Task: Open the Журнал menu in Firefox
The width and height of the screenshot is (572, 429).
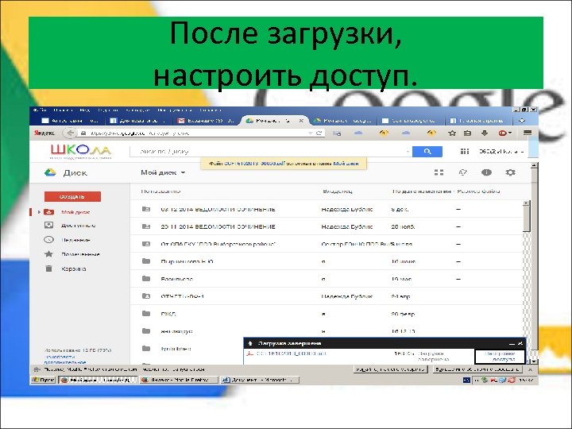Action: click(107, 110)
